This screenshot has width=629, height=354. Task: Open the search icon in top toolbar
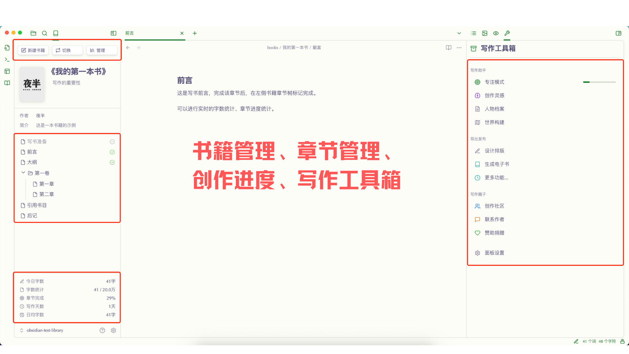point(45,33)
